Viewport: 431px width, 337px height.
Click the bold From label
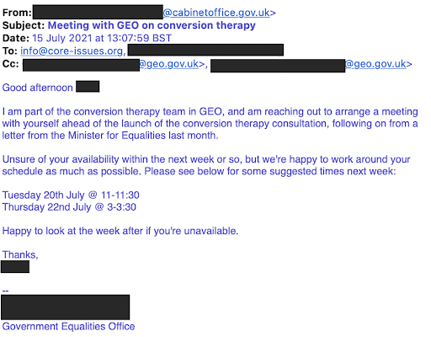[17, 13]
